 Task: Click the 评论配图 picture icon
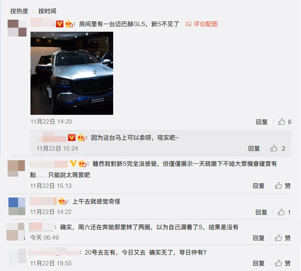pos(188,24)
